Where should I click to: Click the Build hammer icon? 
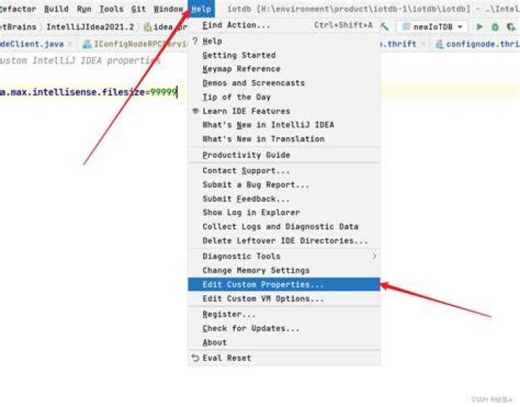(x=385, y=27)
